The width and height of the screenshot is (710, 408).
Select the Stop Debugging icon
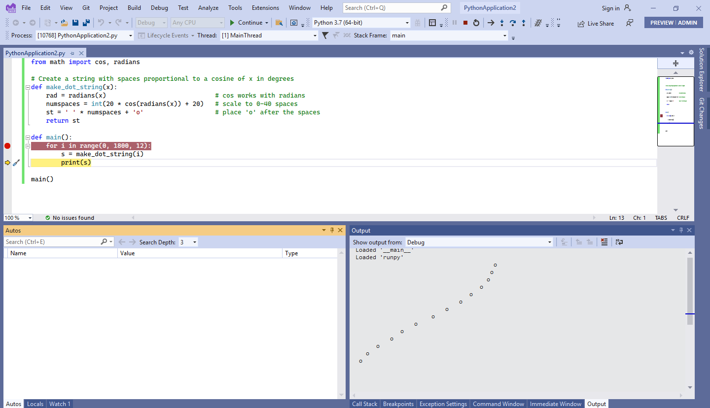pos(465,23)
